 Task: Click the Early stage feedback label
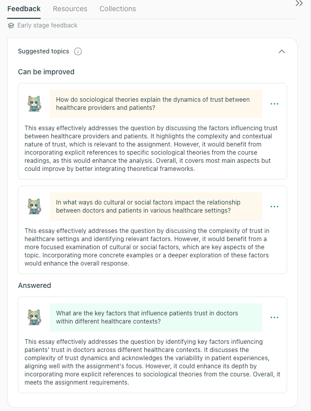point(48,25)
